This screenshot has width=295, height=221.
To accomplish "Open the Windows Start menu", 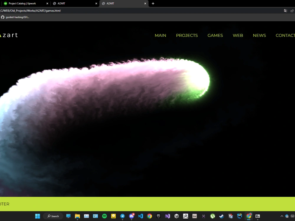I will pyautogui.click(x=38, y=216).
